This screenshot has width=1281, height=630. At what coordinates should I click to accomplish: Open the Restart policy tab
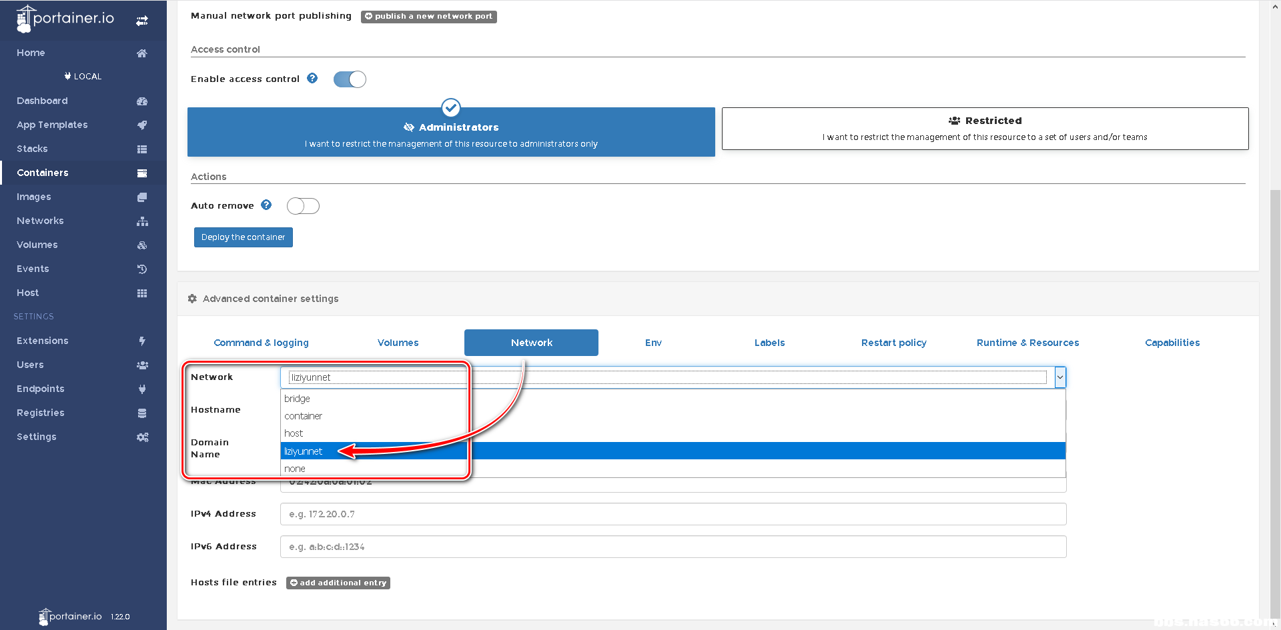pyautogui.click(x=893, y=343)
